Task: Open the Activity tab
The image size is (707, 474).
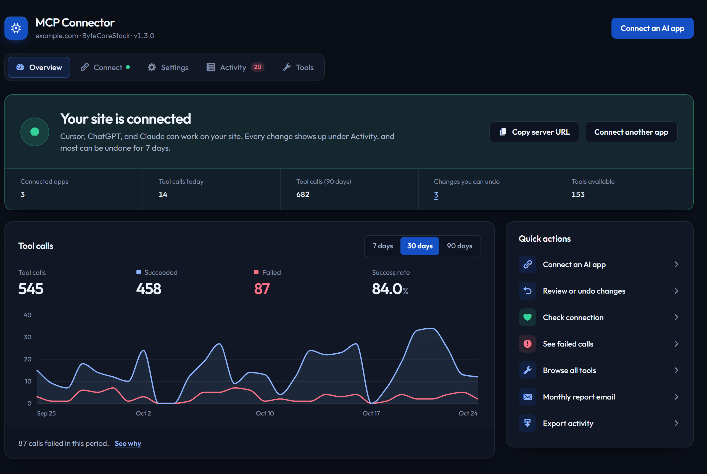Action: (x=235, y=67)
